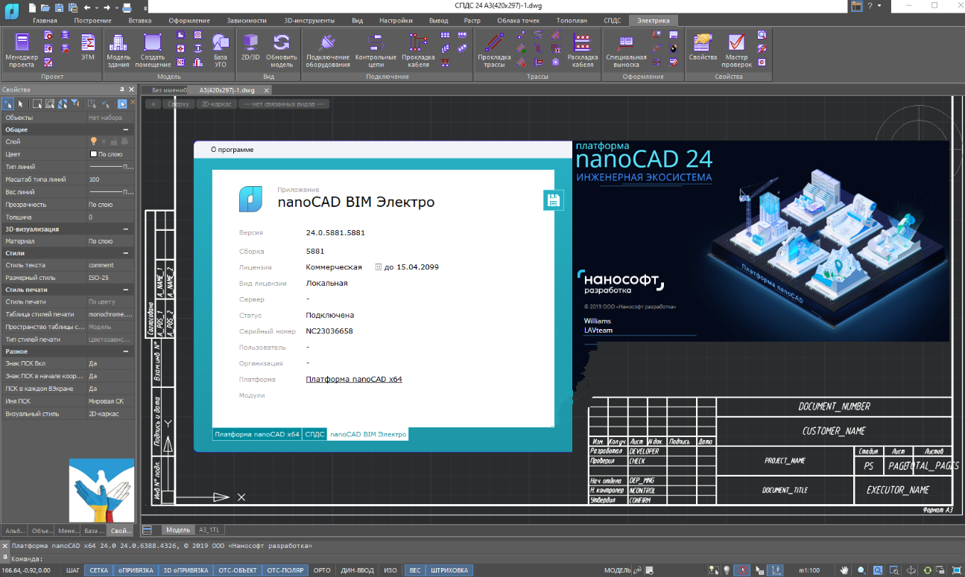Image resolution: width=965 pixels, height=577 pixels.
Task: Toggle ШАГ snap mode
Action: pos(73,570)
